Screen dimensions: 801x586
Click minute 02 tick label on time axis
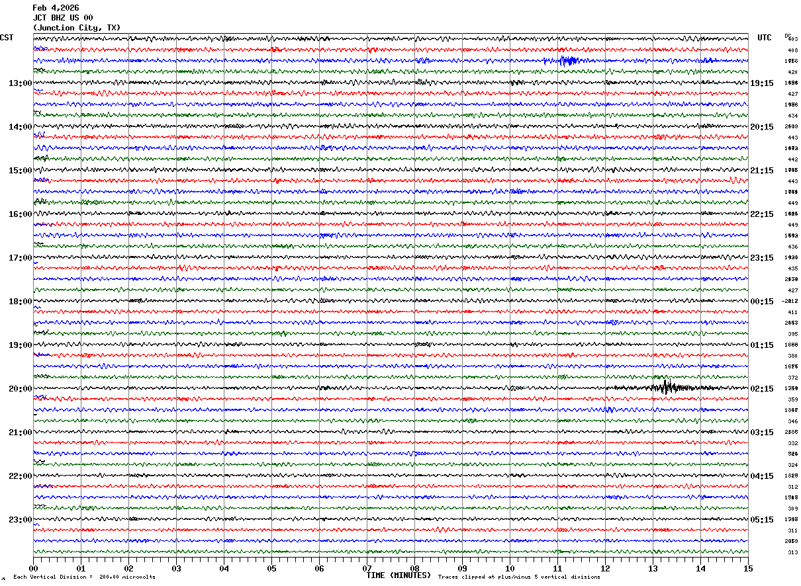(128, 568)
